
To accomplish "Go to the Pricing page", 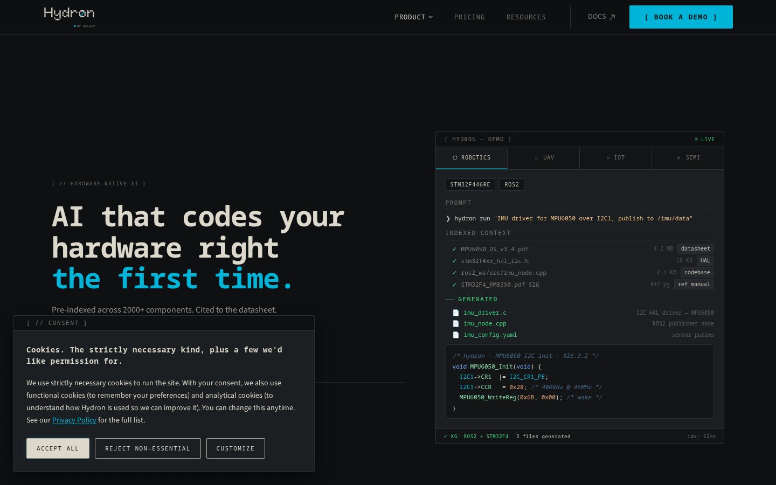I will click(x=469, y=17).
